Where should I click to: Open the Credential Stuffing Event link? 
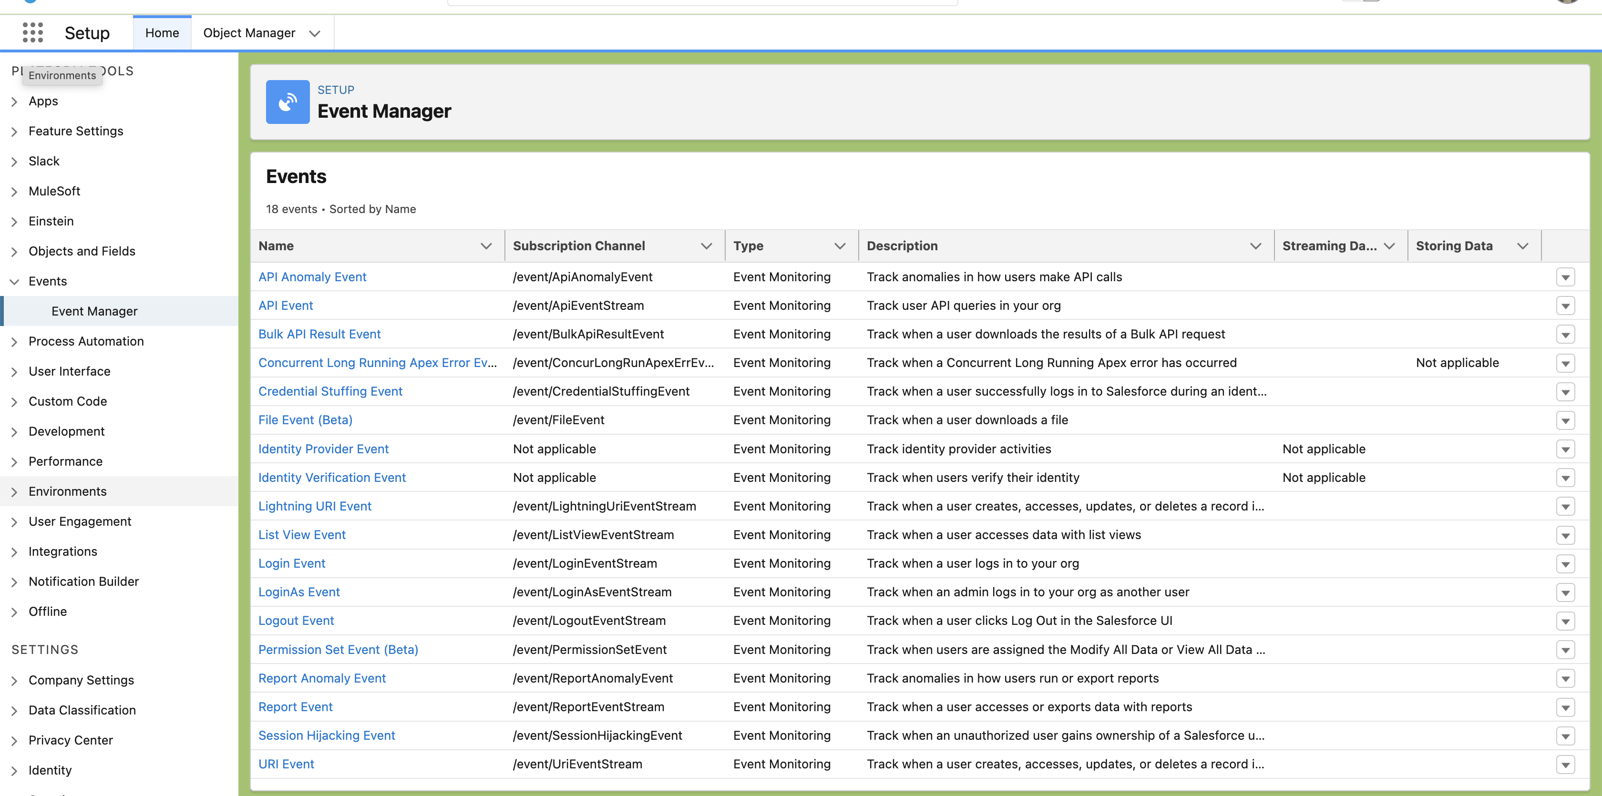(330, 391)
